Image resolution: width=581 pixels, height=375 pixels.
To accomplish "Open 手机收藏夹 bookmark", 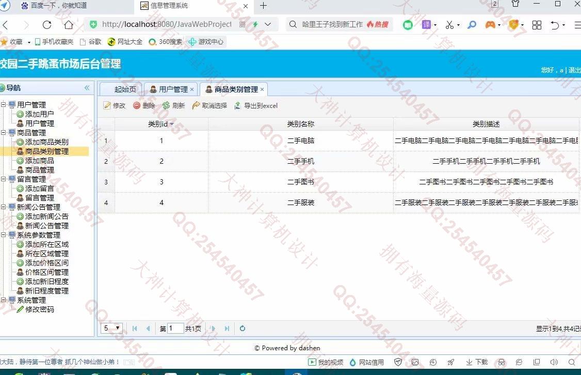I will [54, 41].
